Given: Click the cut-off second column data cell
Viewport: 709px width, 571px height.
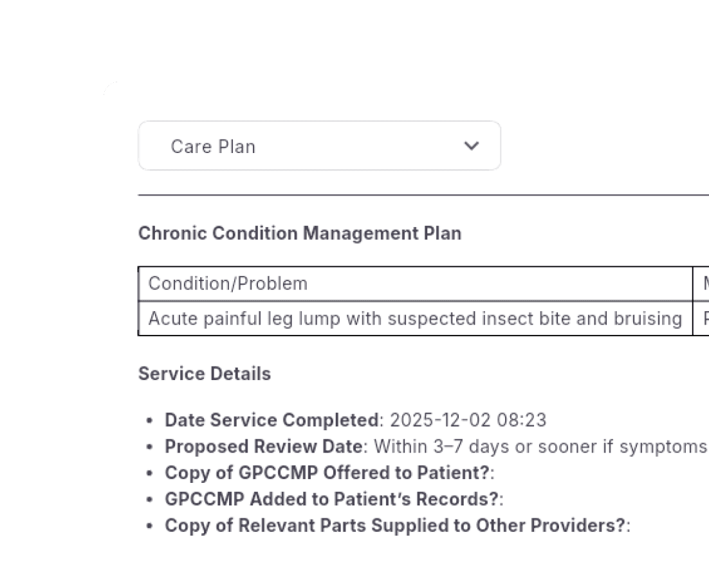Looking at the screenshot, I should coord(701,319).
